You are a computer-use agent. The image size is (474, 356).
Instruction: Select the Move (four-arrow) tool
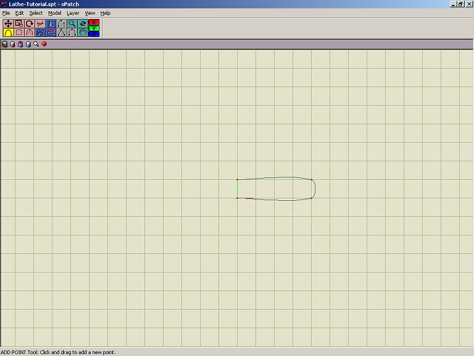tap(8, 23)
